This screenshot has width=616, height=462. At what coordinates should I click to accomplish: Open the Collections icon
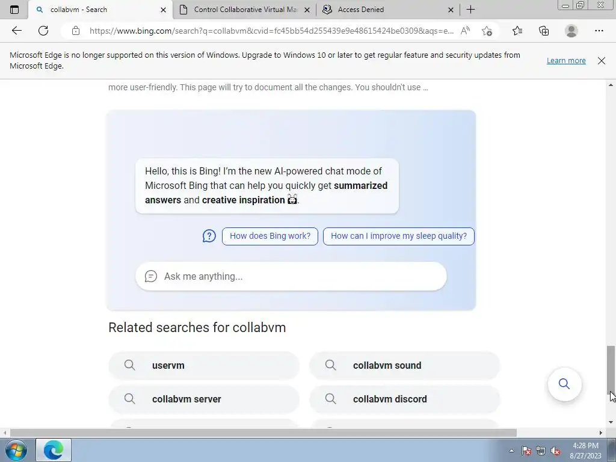pos(544,31)
